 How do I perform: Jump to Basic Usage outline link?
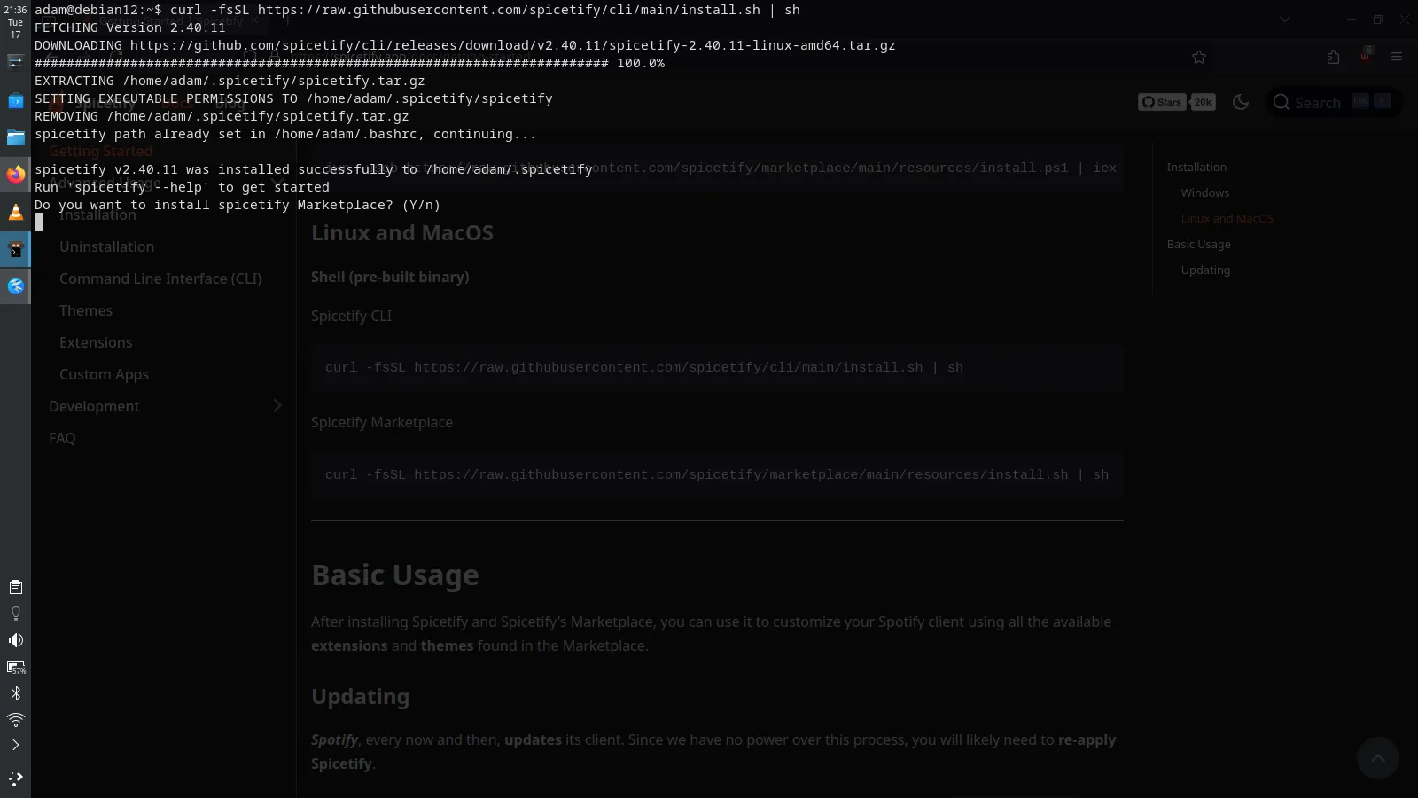pos(1198,244)
